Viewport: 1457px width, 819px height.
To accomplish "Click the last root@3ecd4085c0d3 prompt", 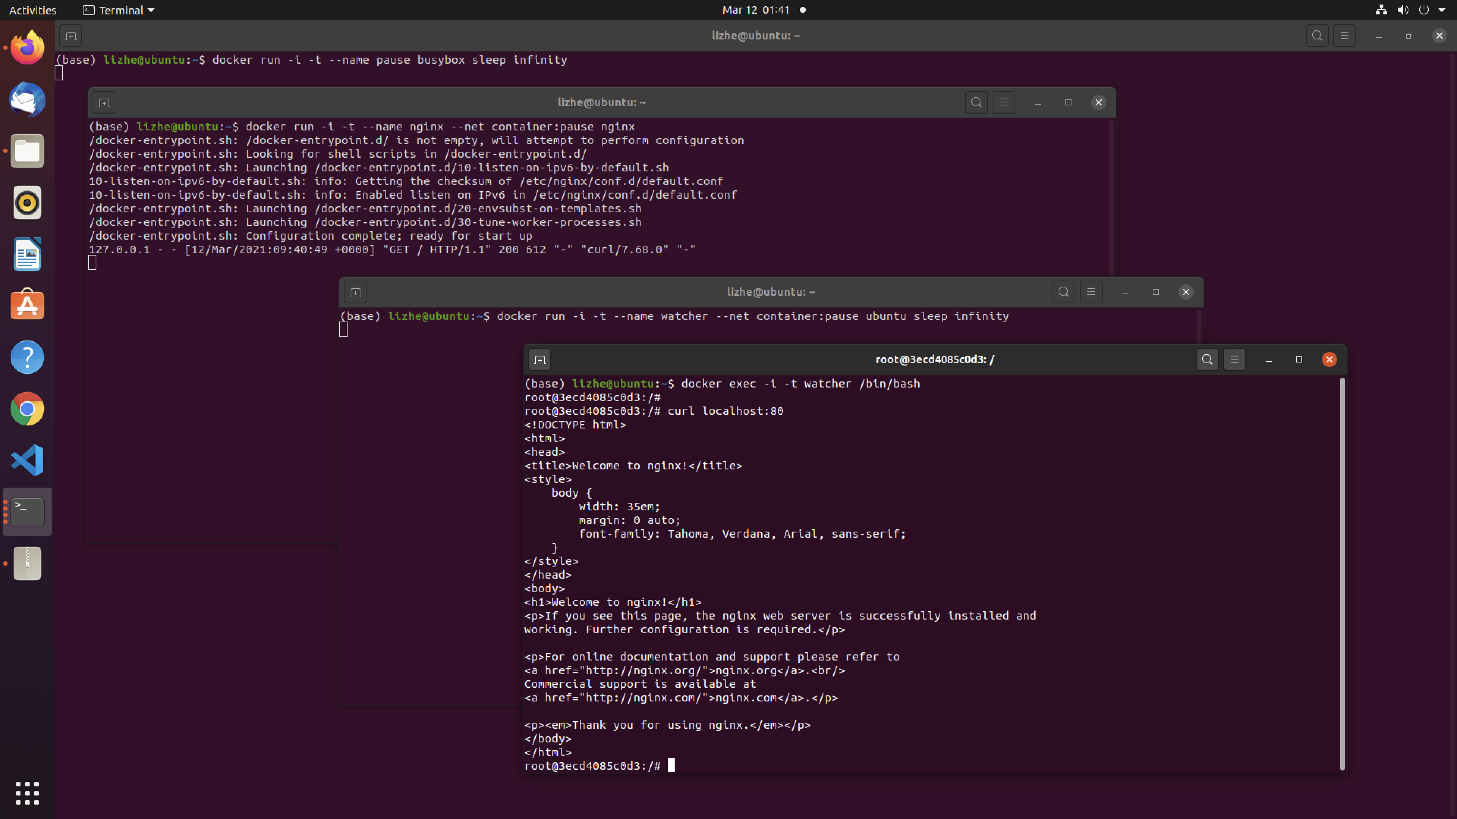I will (592, 766).
